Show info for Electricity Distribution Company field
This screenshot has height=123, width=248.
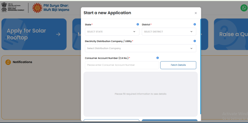click(195, 41)
